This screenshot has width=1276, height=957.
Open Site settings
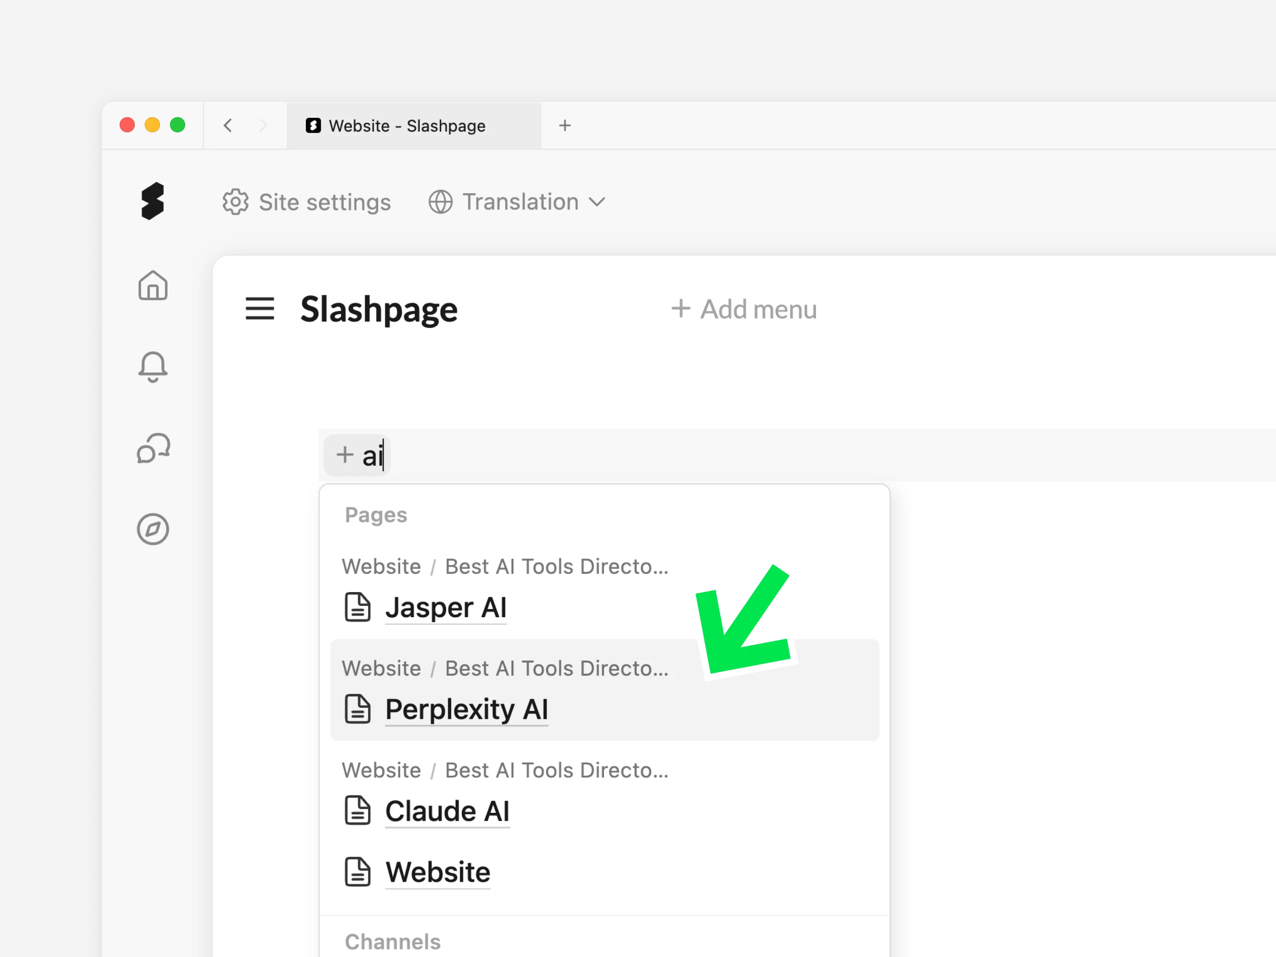[x=307, y=202]
